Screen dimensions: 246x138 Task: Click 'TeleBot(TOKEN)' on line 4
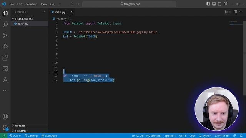[85, 36]
